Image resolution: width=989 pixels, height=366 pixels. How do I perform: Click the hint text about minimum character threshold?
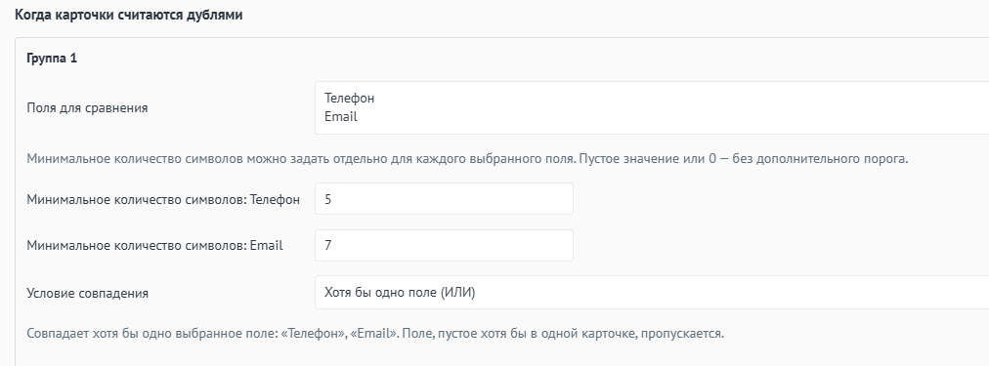(467, 158)
